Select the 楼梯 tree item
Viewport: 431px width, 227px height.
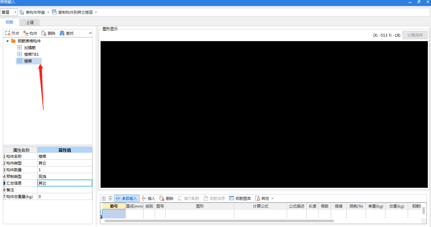[28, 61]
